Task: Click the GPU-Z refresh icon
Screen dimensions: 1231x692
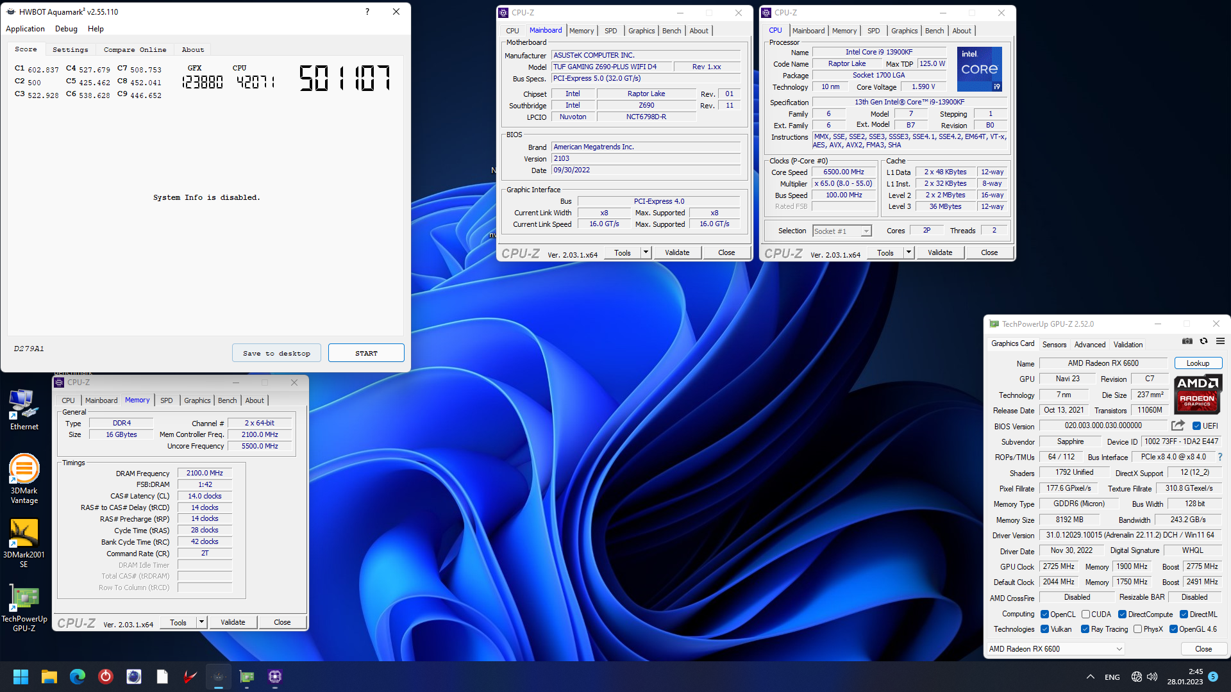Action: pyautogui.click(x=1203, y=342)
